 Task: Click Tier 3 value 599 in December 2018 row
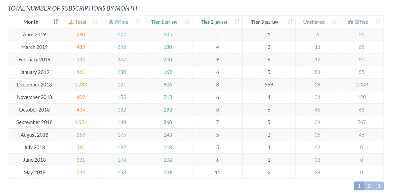pos(269,84)
